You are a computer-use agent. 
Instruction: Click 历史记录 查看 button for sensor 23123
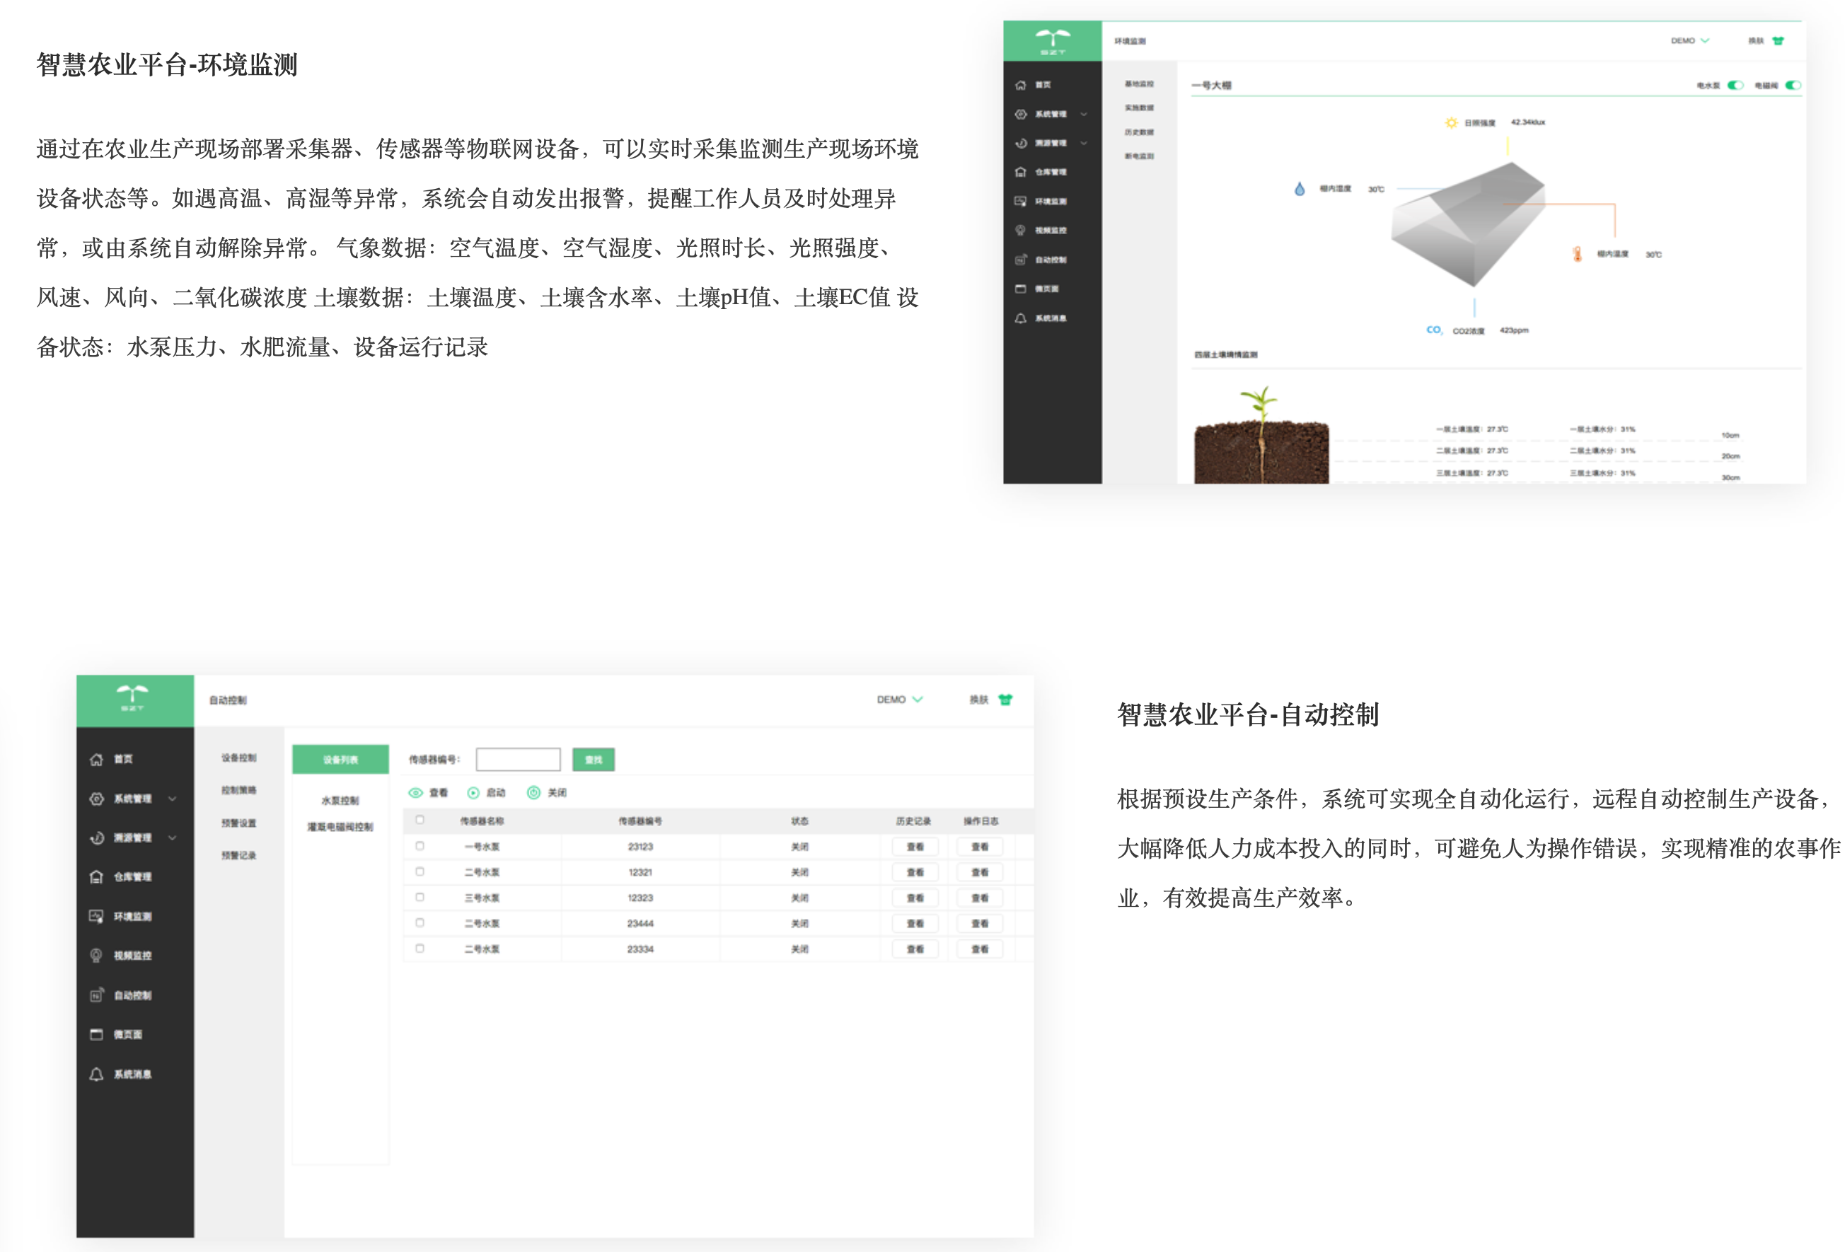tap(915, 846)
